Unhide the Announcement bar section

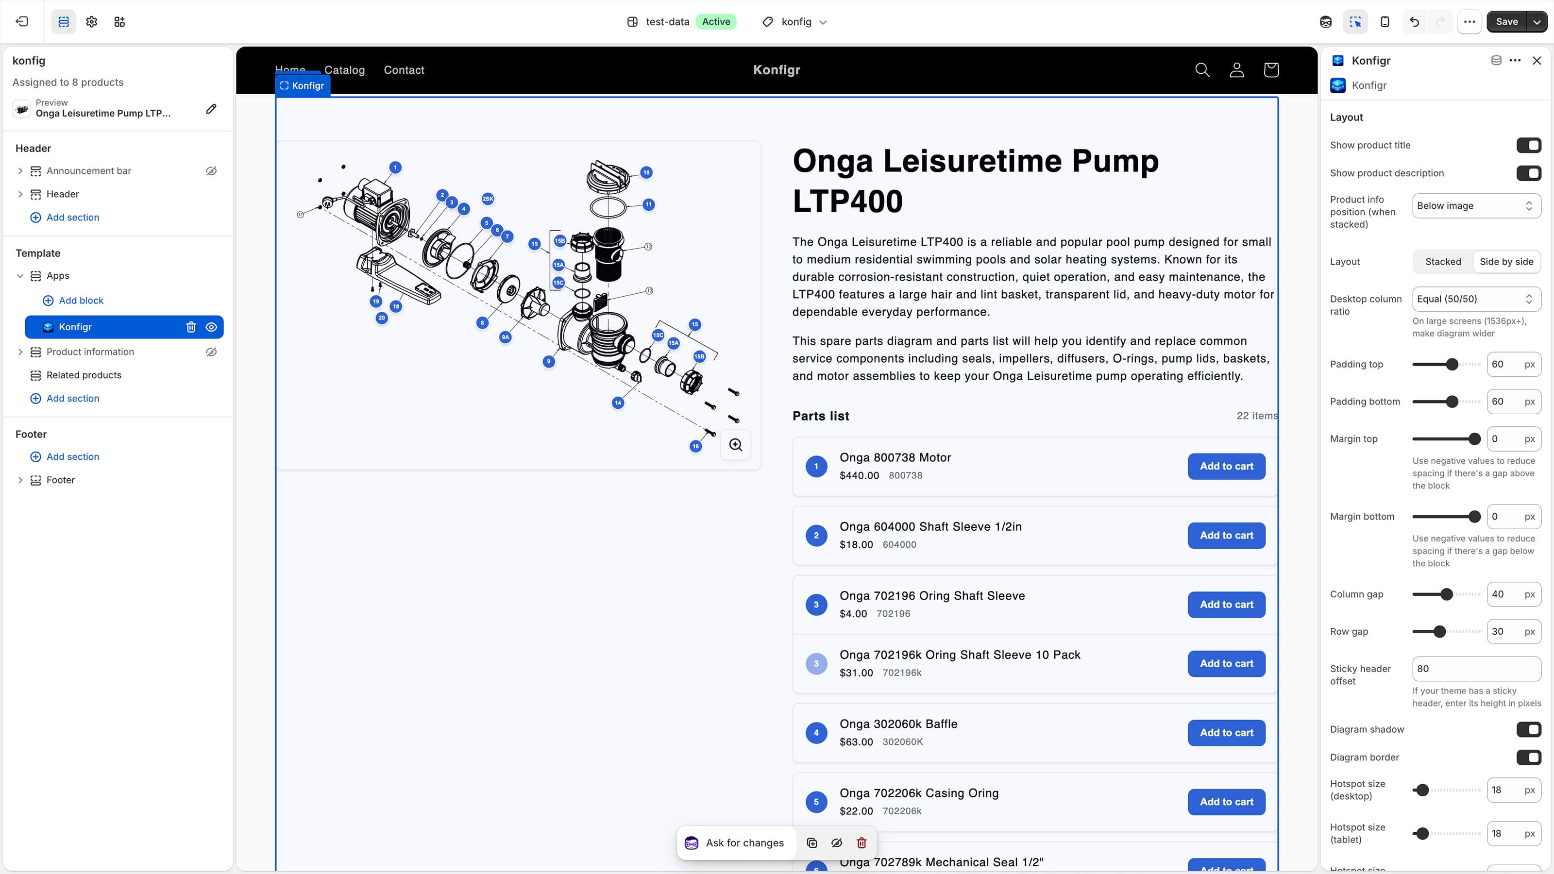[x=211, y=171]
